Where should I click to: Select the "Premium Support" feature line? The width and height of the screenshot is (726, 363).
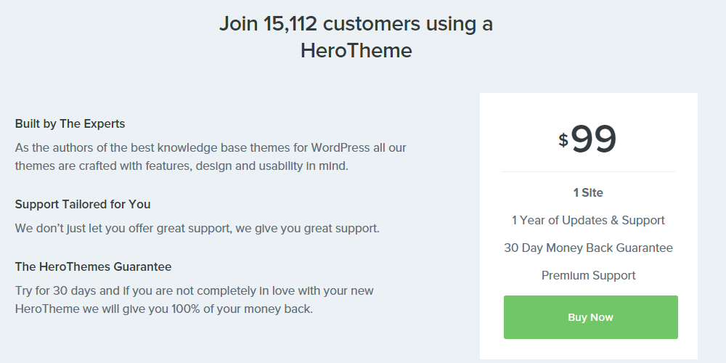click(x=588, y=275)
